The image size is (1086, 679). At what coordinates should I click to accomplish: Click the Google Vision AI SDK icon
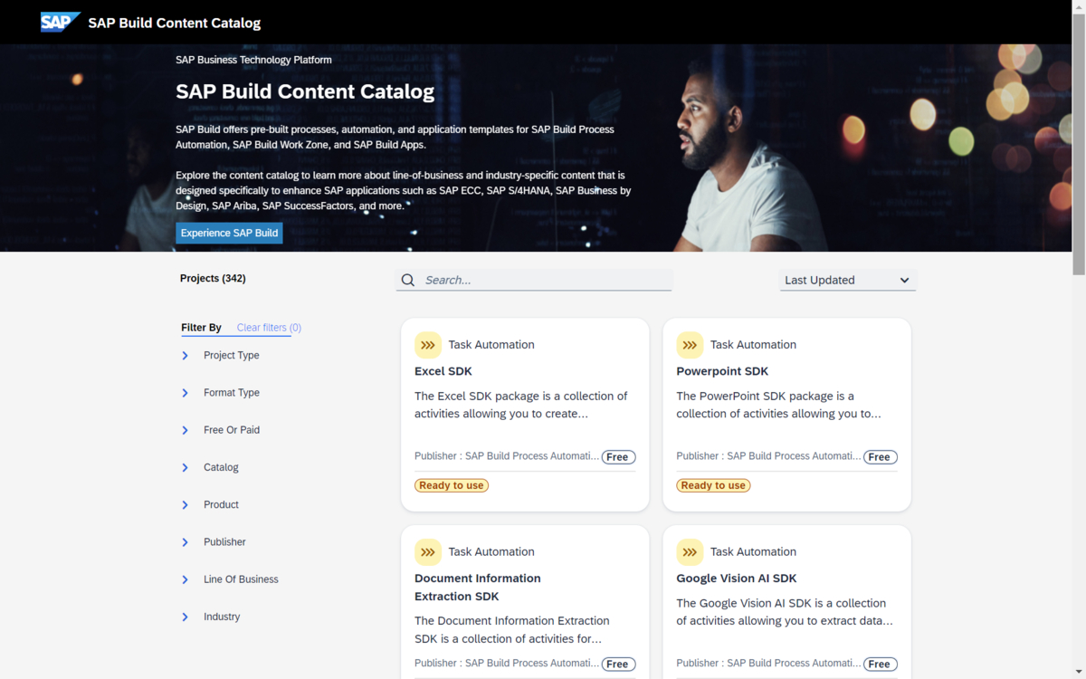690,552
